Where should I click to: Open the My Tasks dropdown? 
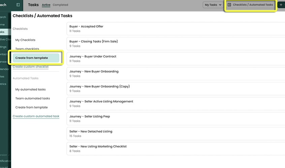[213, 5]
